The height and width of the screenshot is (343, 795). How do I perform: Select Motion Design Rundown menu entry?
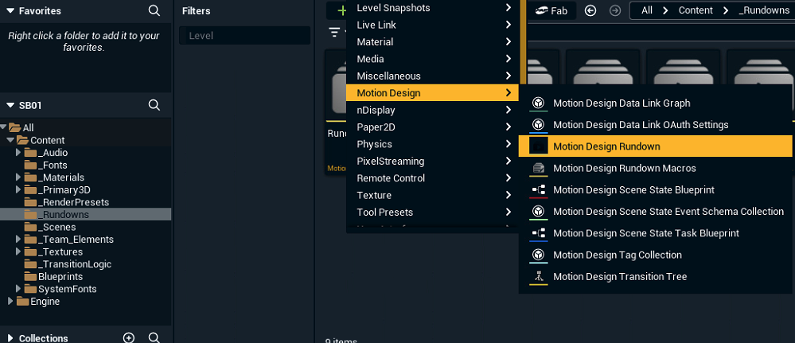point(606,146)
